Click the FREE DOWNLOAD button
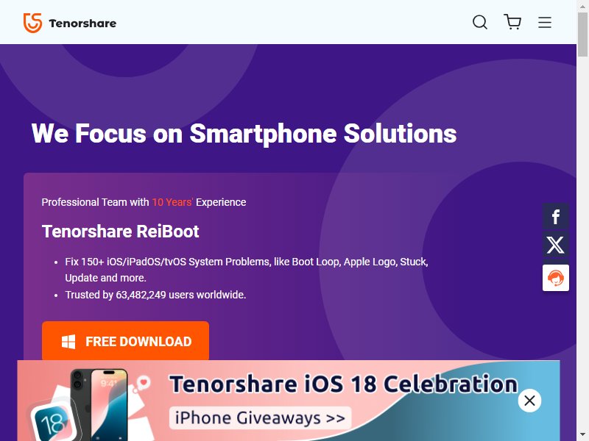 (125, 341)
